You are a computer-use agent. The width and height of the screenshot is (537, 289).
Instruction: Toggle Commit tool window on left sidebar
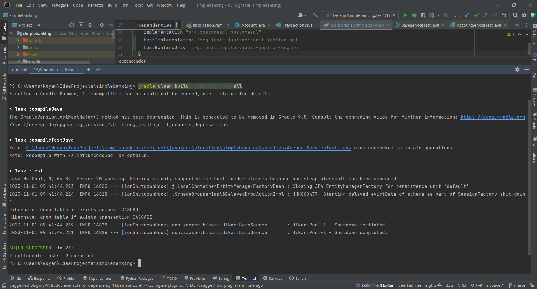pyautogui.click(x=4, y=56)
